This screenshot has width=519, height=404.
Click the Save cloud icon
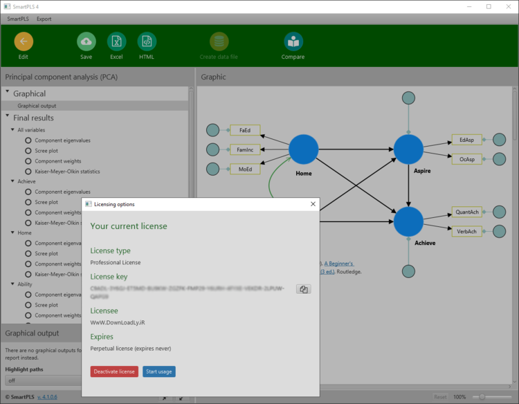click(x=86, y=42)
